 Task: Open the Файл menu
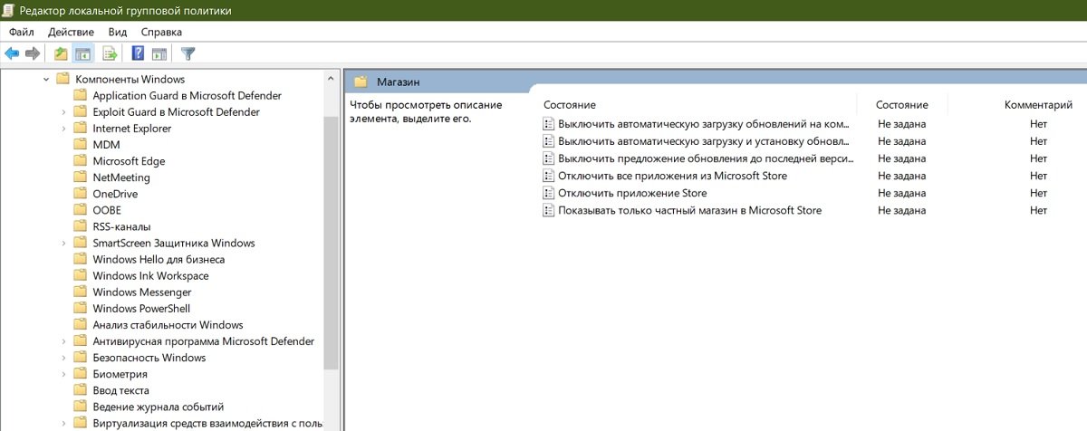coord(22,32)
